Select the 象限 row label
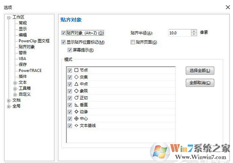This screenshot has width=233, height=163. pos(84,91)
